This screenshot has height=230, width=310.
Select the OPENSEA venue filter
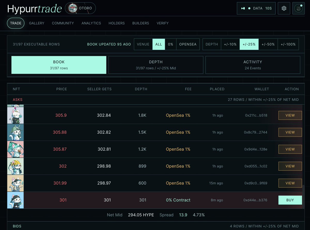tap(188, 44)
